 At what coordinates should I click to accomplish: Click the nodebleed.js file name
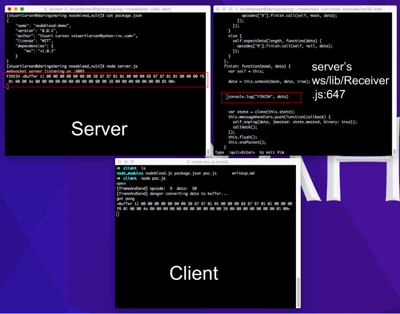[x=159, y=173]
